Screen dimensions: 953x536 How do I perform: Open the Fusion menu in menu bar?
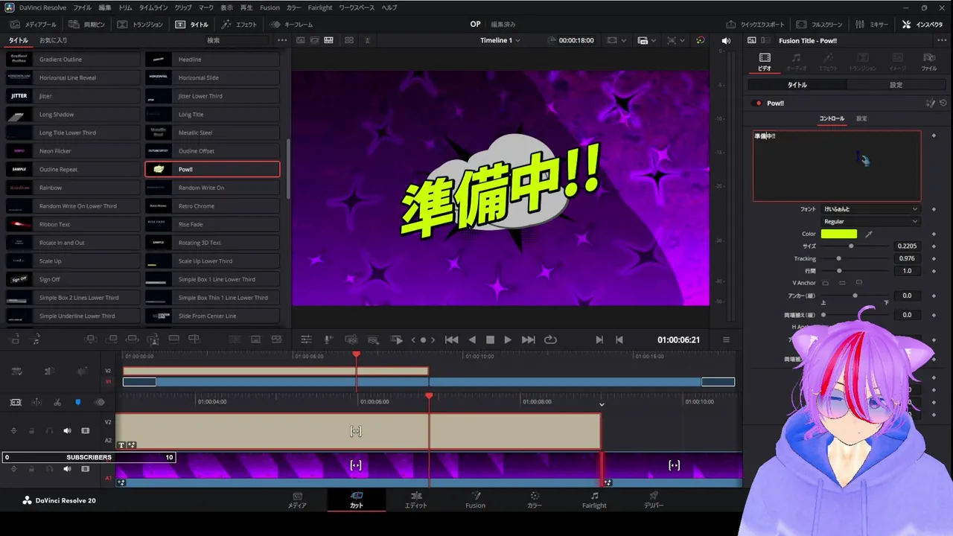tap(270, 7)
